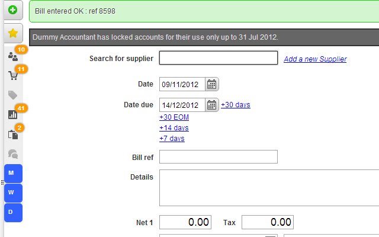
Task: Click the blue D button
Action: pos(13,212)
